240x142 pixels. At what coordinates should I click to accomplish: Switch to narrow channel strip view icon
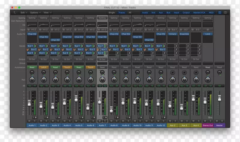[220, 13]
